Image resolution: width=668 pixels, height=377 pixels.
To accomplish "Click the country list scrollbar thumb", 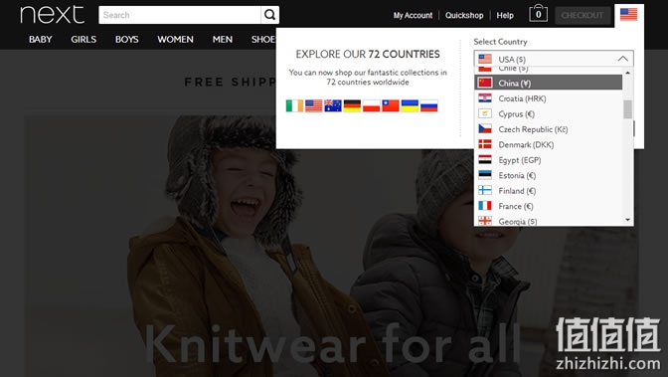I will point(627,109).
